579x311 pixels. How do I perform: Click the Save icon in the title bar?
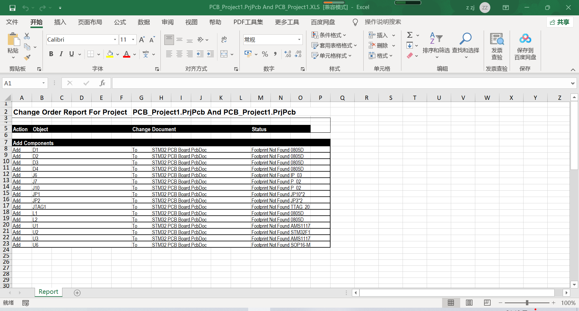click(x=12, y=8)
